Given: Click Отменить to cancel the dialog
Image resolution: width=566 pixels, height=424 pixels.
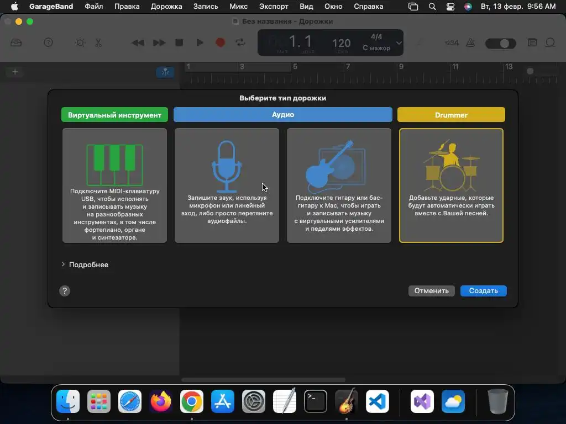Looking at the screenshot, I should click(x=431, y=291).
